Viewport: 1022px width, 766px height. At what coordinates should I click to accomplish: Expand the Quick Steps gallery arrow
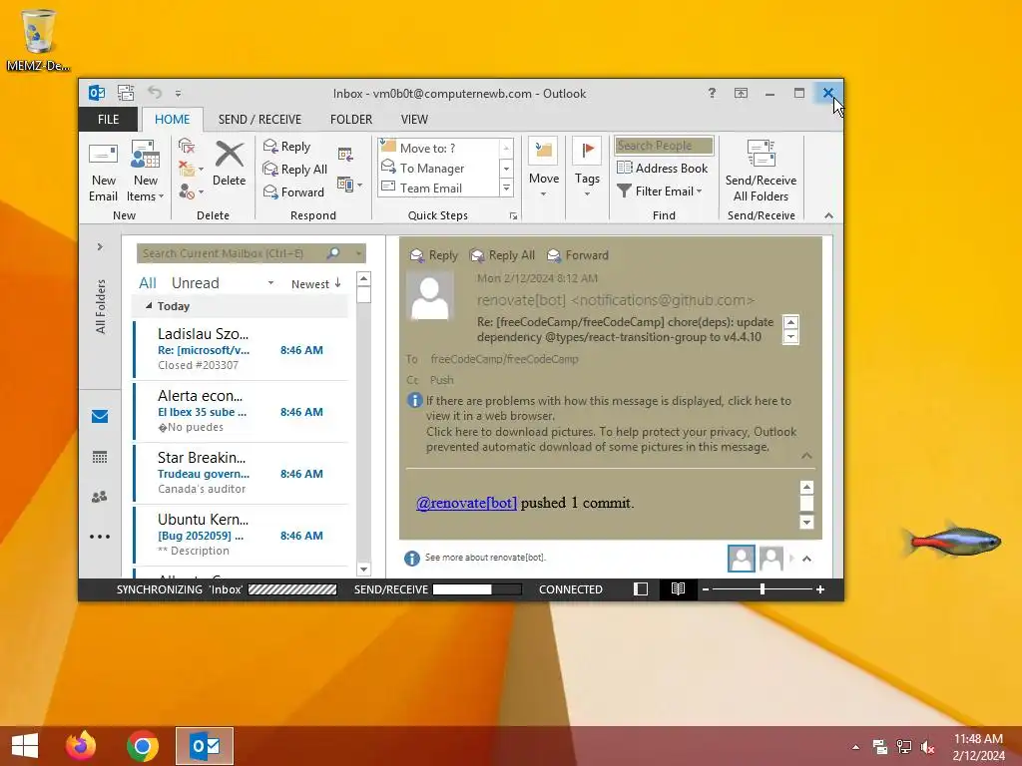[506, 189]
